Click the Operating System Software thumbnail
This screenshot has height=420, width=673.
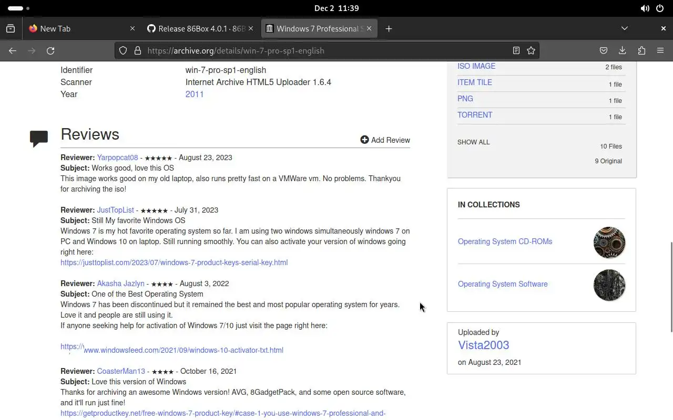pos(609,285)
